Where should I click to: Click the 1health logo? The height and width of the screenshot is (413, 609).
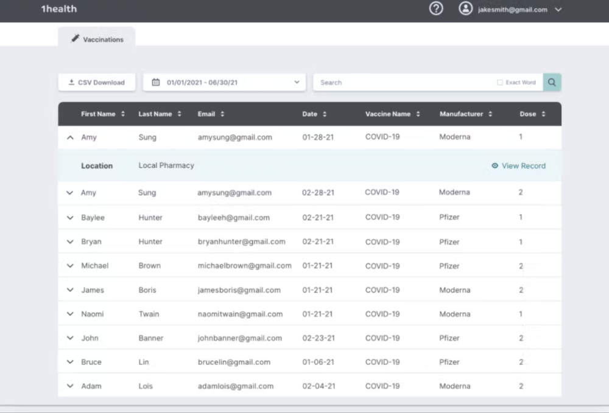(x=59, y=9)
